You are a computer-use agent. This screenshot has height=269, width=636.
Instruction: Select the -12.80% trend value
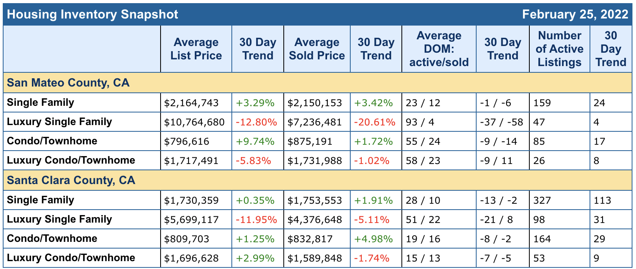click(256, 122)
